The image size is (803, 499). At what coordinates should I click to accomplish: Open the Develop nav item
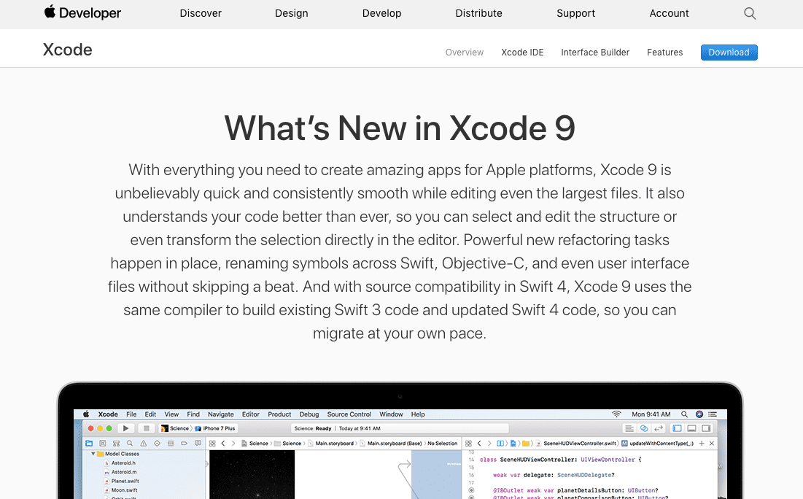(x=382, y=13)
